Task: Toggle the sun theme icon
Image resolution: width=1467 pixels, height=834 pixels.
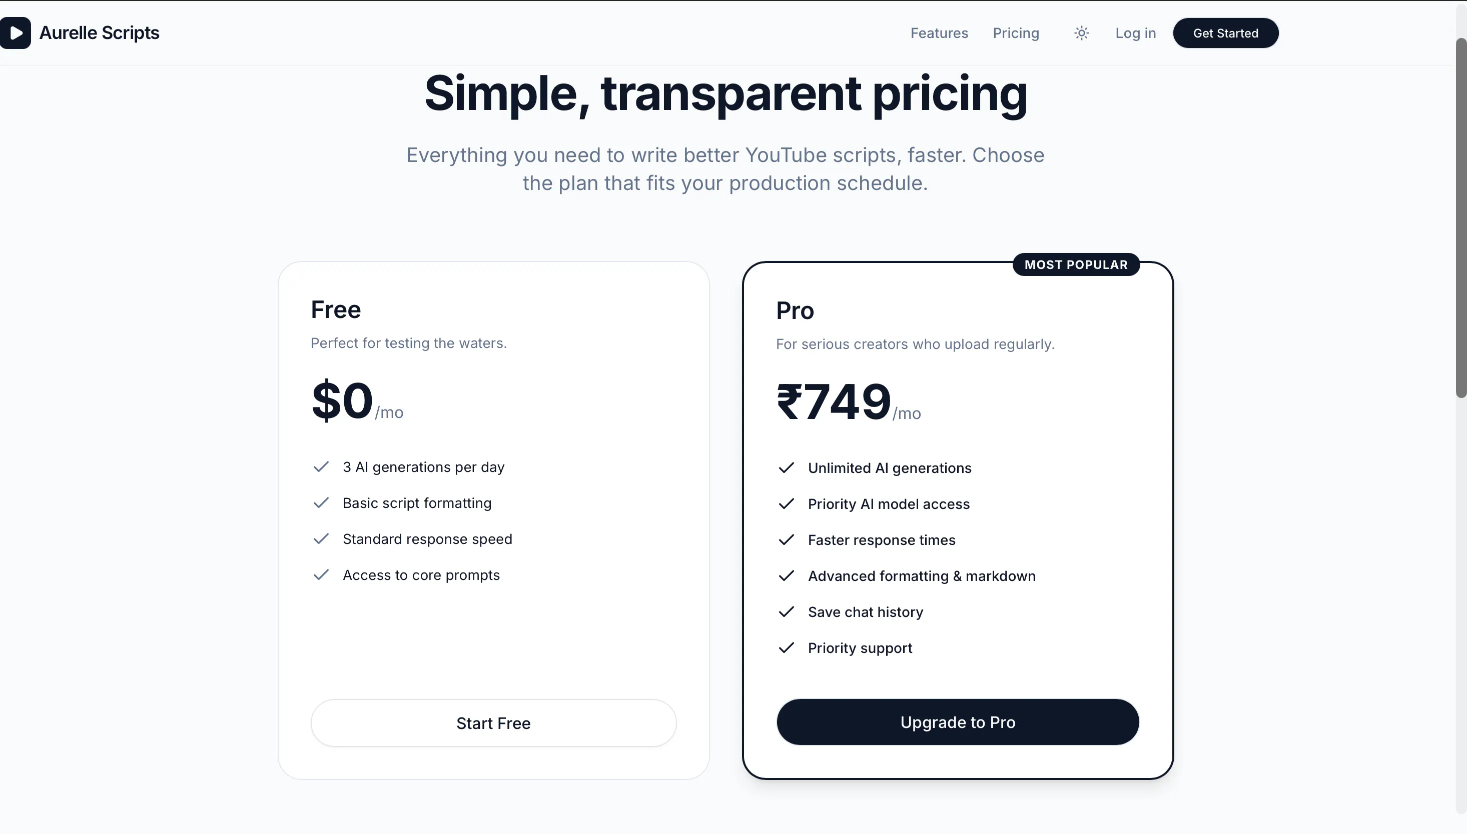Action: point(1081,33)
